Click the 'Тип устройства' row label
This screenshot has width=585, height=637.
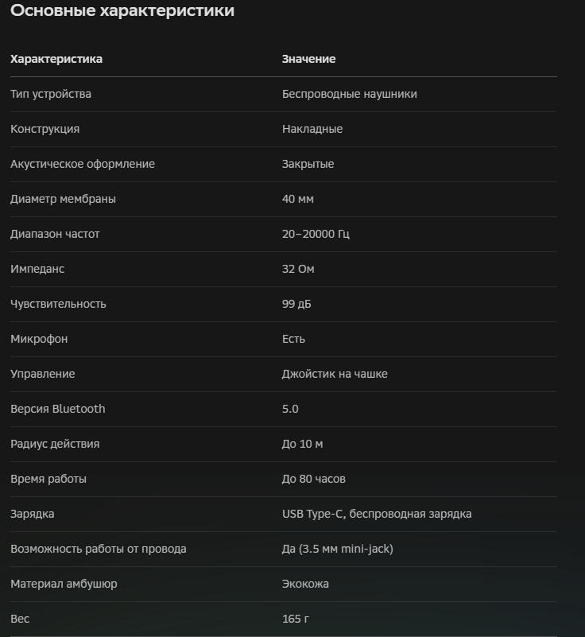[x=51, y=94]
